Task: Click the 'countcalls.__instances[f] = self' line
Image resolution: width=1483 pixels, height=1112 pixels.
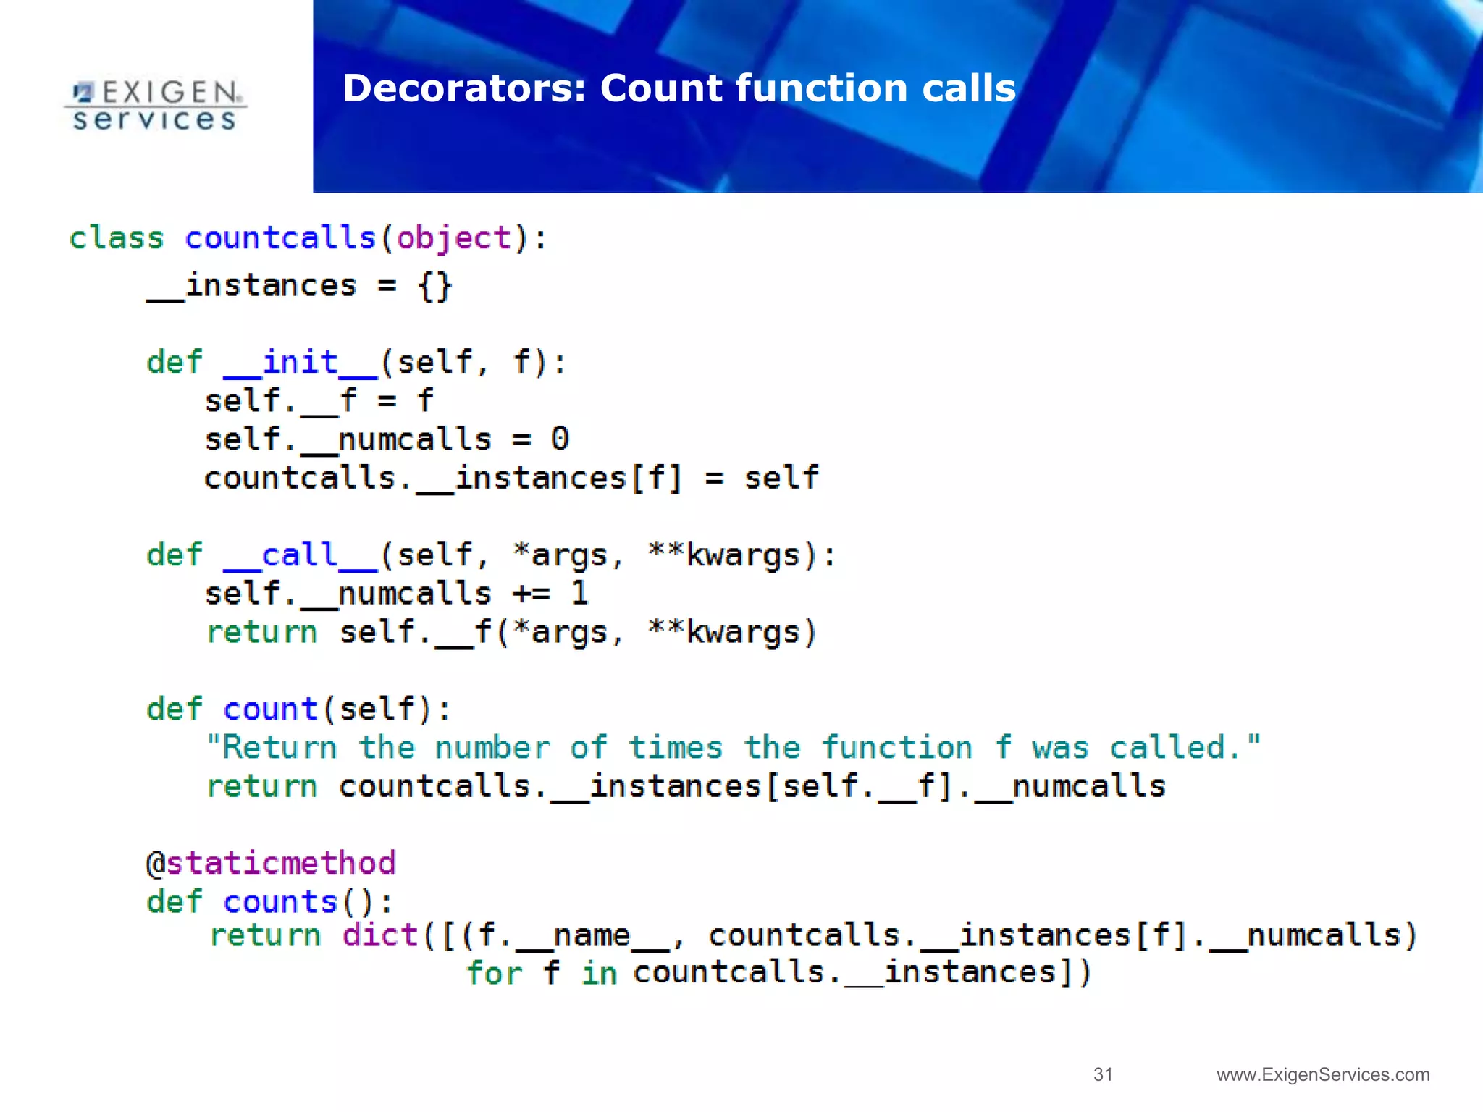Action: pos(511,478)
